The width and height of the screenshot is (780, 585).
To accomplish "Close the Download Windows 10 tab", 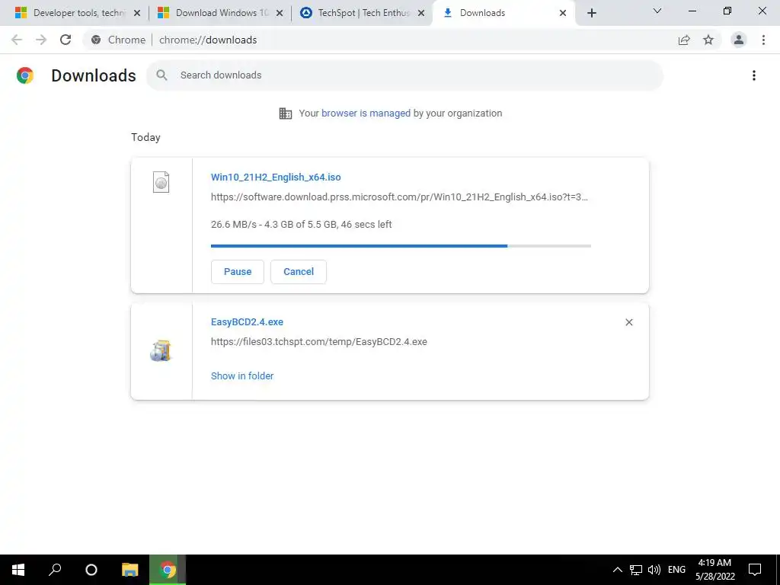I will point(280,13).
